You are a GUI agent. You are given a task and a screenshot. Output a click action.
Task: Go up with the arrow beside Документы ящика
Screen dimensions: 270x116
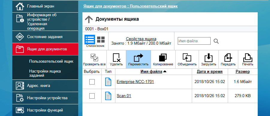pyautogui.click(x=89, y=19)
